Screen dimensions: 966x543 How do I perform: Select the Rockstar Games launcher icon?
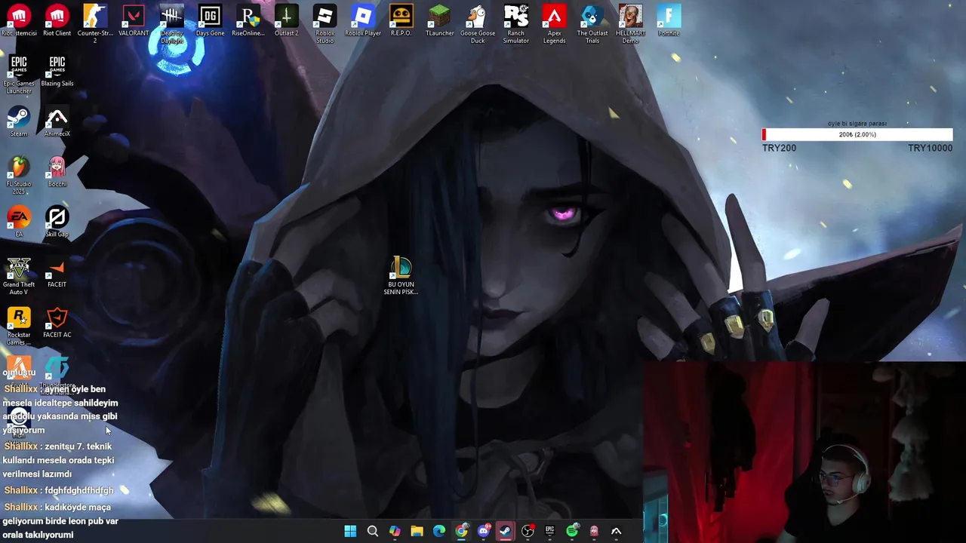19,326
